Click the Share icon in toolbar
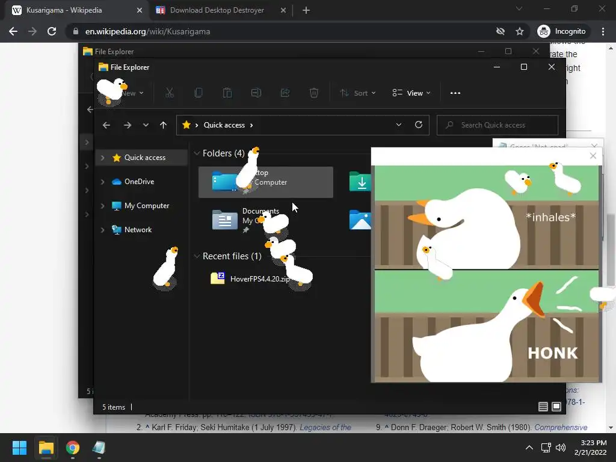 coord(285,93)
